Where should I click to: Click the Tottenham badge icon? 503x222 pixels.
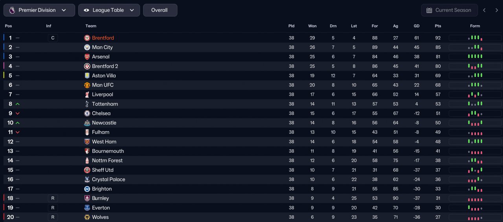87,104
